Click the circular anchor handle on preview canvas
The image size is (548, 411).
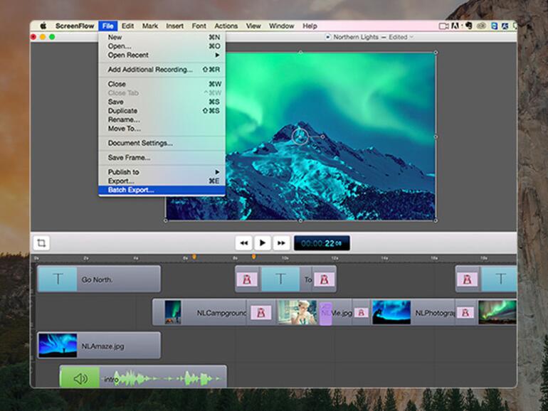(300, 137)
